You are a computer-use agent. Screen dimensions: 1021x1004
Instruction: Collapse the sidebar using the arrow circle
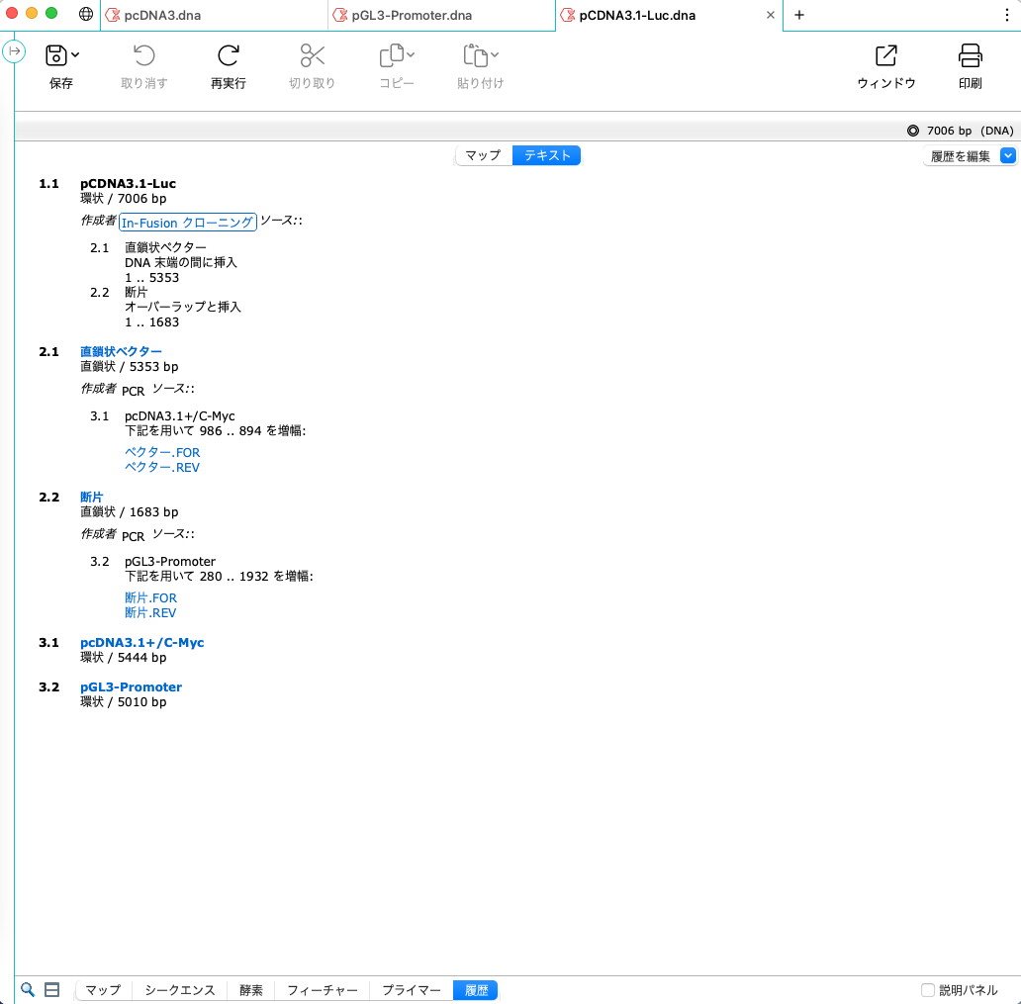[14, 49]
